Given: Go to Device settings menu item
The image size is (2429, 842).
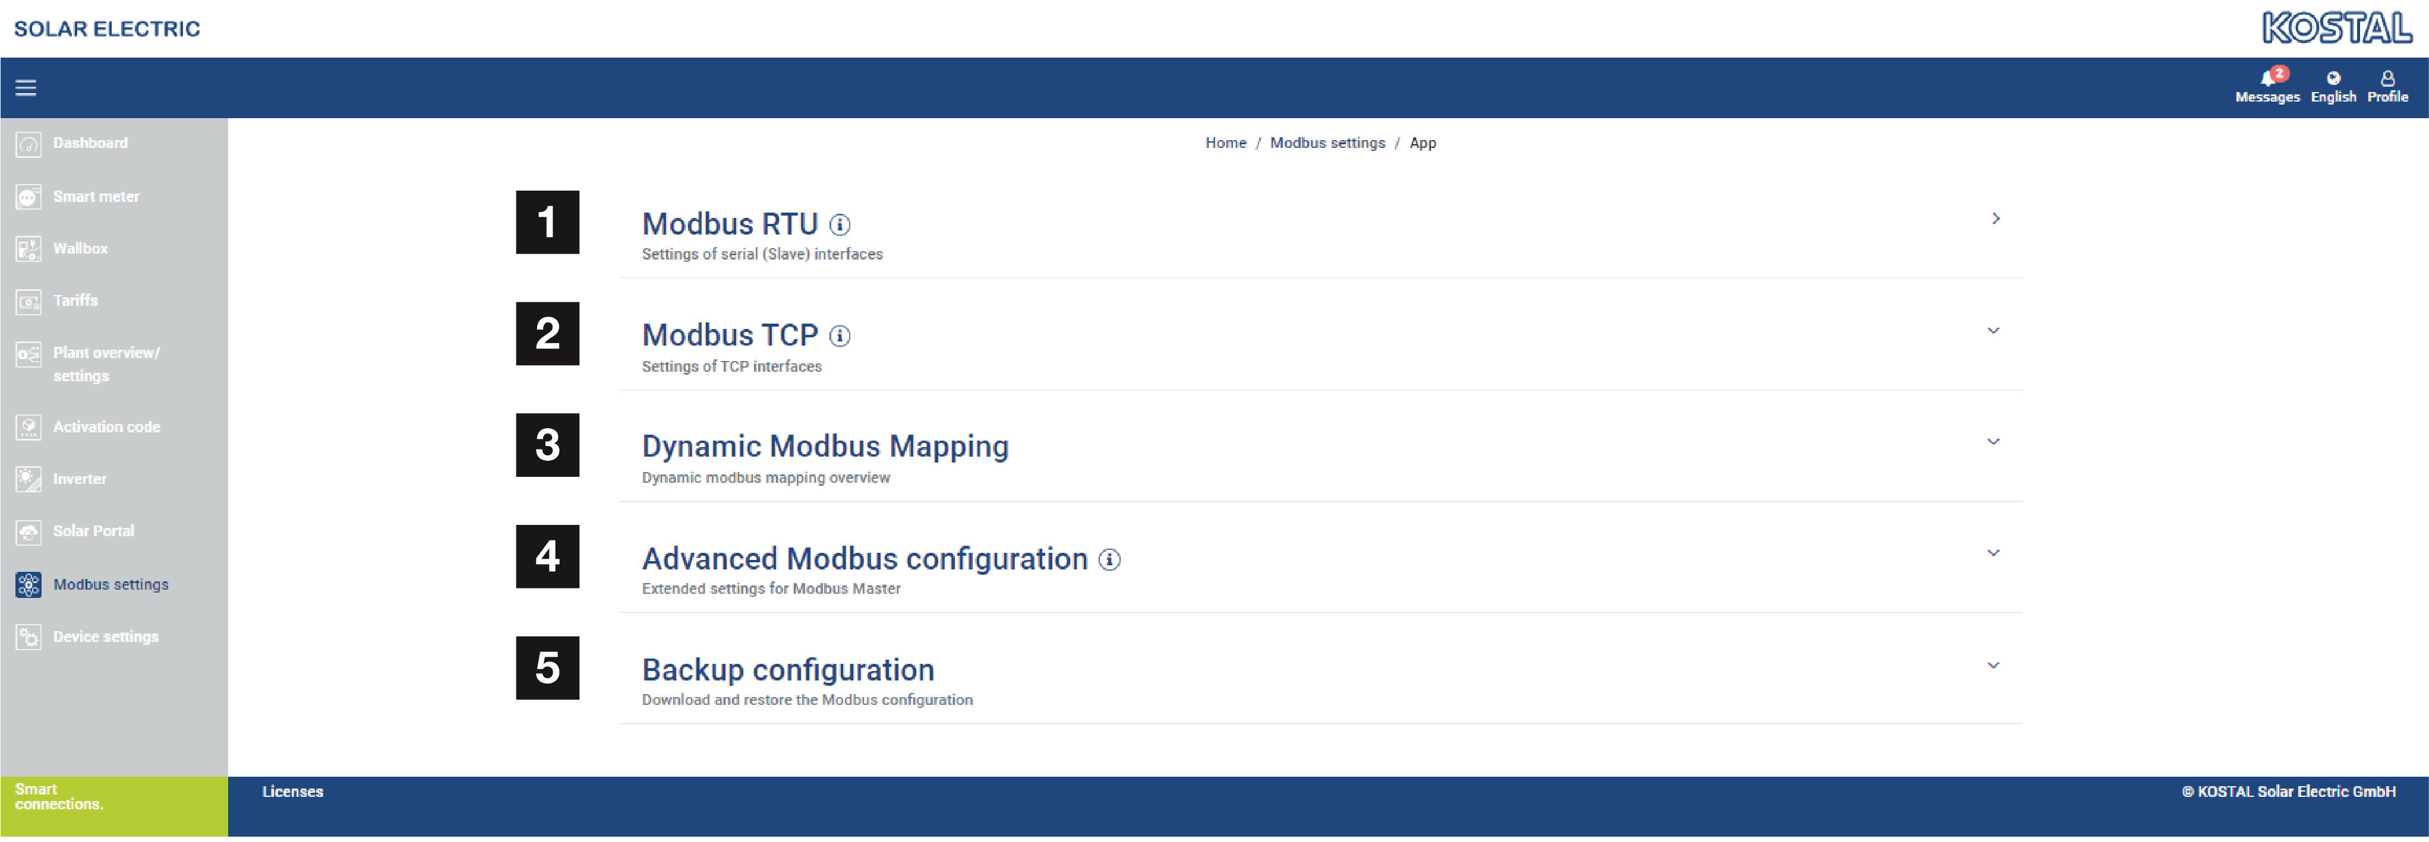Looking at the screenshot, I should (x=106, y=638).
